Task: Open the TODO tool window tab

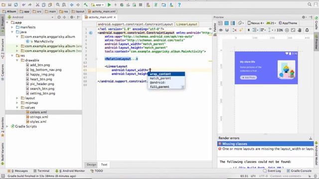Action: pyautogui.click(x=97, y=171)
